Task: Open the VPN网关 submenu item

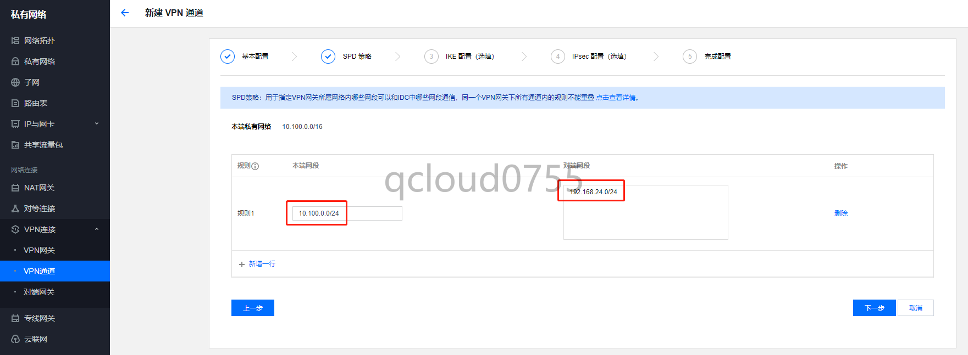Action: click(39, 250)
